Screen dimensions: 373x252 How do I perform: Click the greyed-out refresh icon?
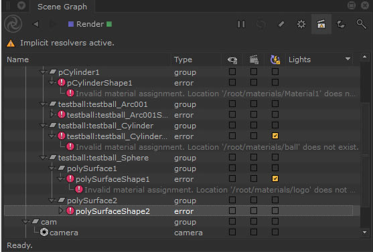pyautogui.click(x=261, y=24)
